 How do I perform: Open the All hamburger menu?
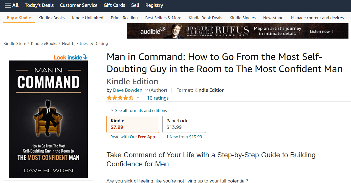coord(11,5)
